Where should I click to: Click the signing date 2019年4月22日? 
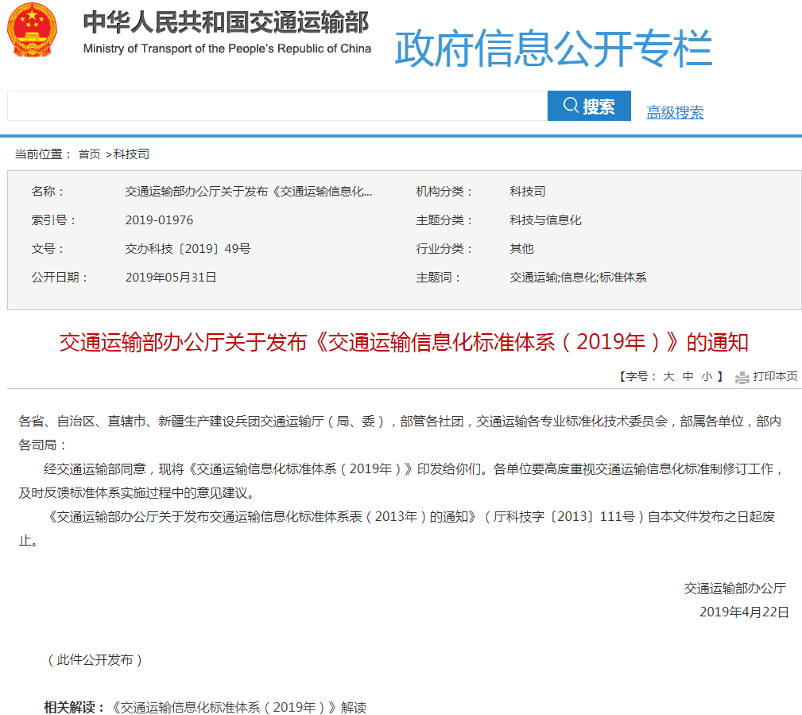[744, 612]
